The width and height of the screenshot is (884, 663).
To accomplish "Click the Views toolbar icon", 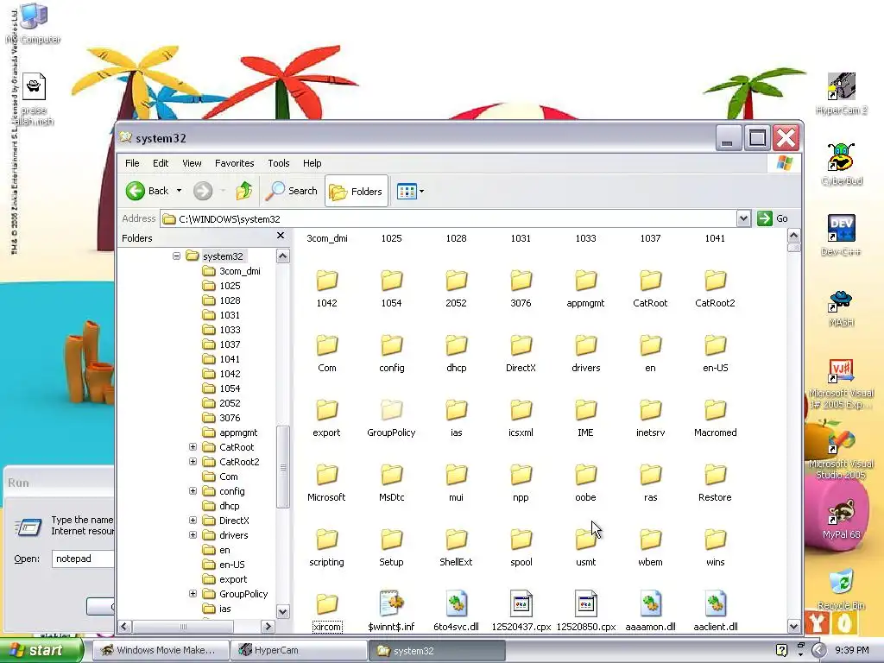I will tap(407, 191).
